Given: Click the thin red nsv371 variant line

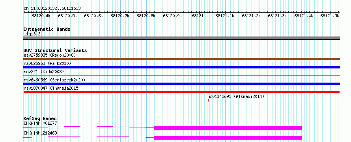Looking at the screenshot, I should coord(181,76).
